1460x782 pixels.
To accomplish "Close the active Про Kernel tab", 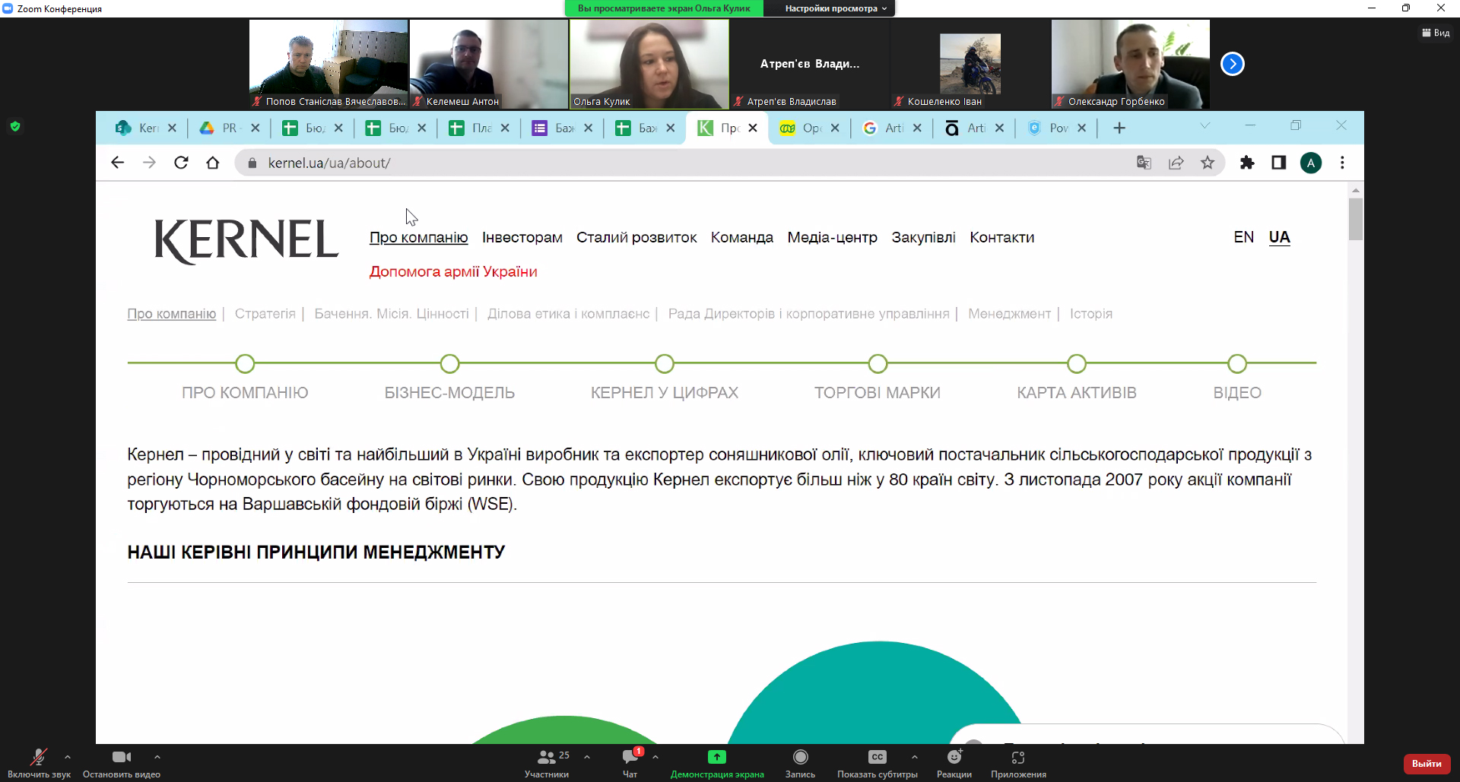I will point(753,128).
